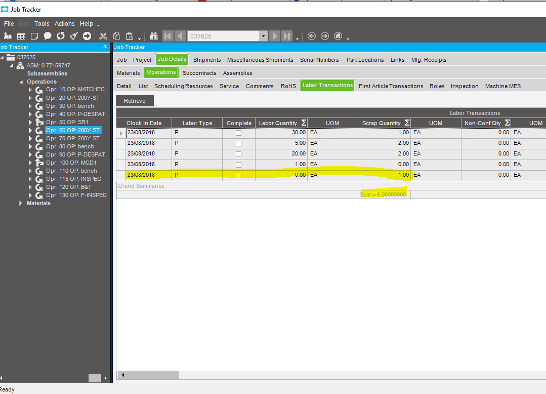Pin the Job Tracker tree panel
This screenshot has width=546, height=394.
pos(105,47)
